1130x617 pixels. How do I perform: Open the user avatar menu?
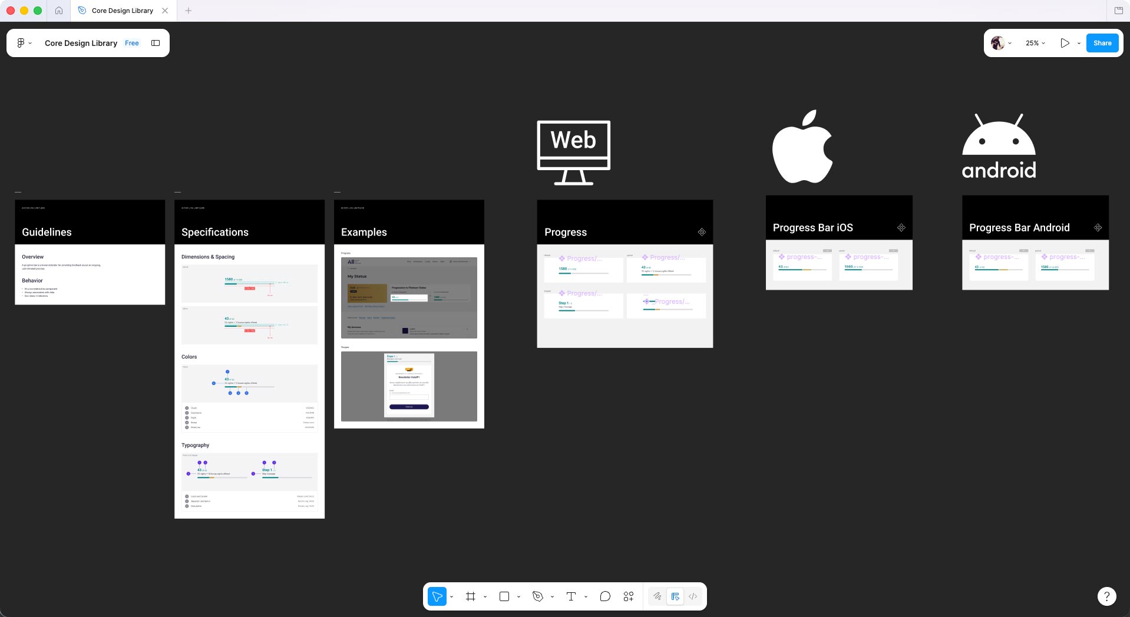[1001, 43]
